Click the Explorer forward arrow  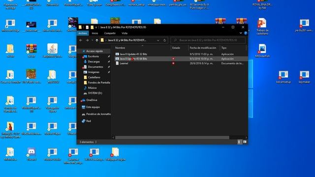[x=87, y=40]
